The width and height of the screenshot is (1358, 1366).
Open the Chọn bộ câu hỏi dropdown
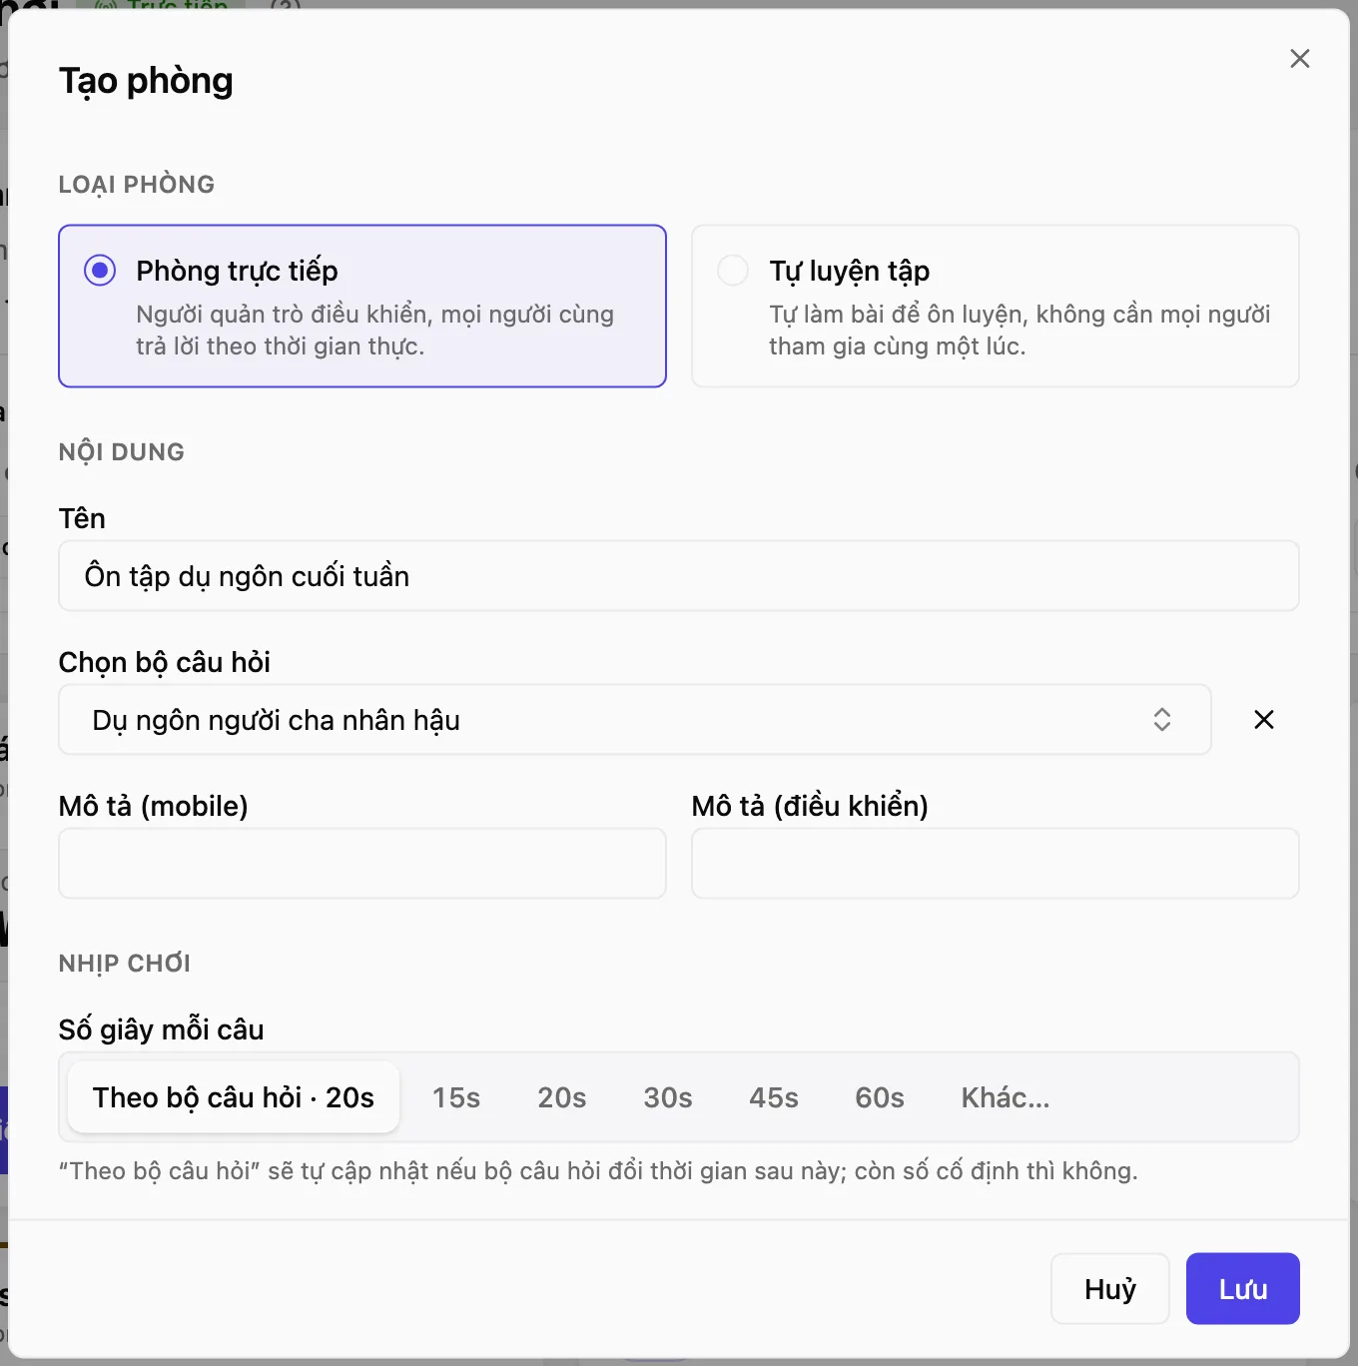pos(635,719)
